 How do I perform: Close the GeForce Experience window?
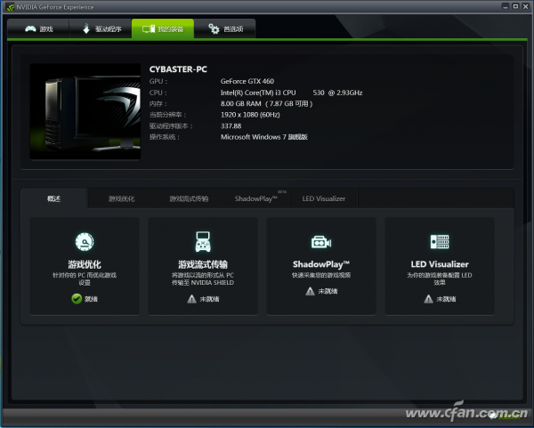[x=526, y=6]
